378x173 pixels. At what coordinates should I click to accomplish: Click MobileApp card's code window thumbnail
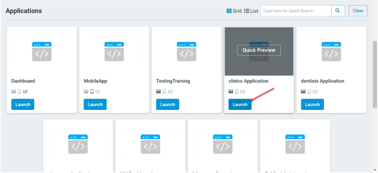(114, 52)
